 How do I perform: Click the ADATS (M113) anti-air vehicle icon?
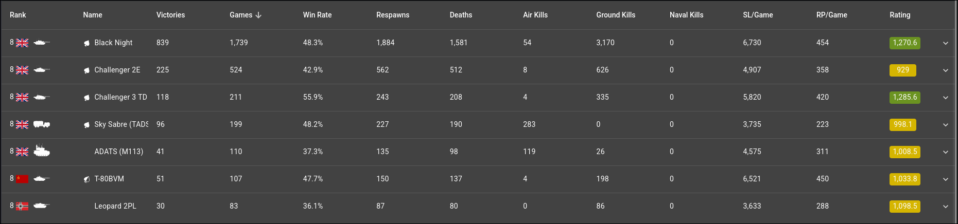tap(41, 151)
